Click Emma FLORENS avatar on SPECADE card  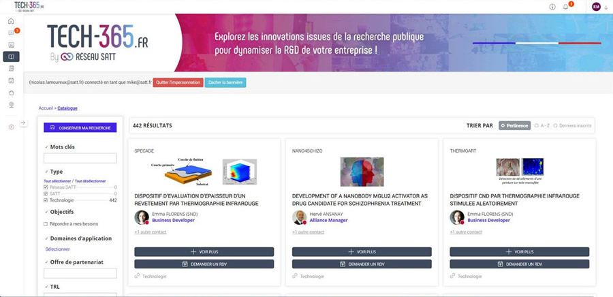pyautogui.click(x=142, y=217)
